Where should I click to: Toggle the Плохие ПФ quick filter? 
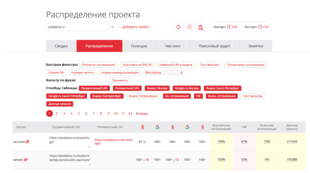click(56, 72)
